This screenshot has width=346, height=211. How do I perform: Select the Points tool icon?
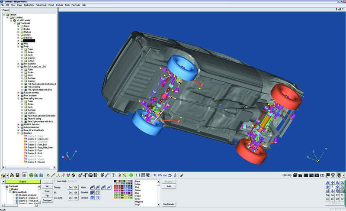point(48,175)
